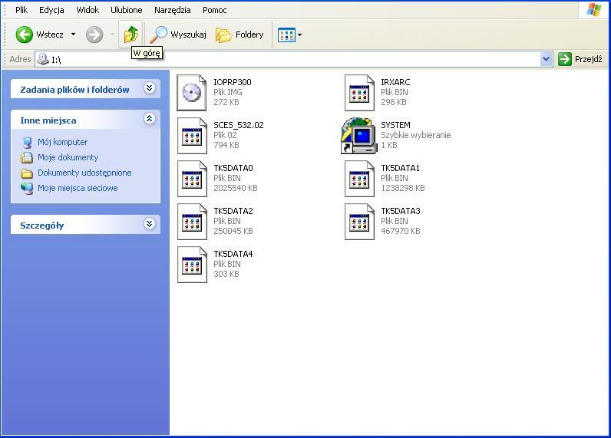Click the Dokumenty udostępnione folder icon

(27, 173)
